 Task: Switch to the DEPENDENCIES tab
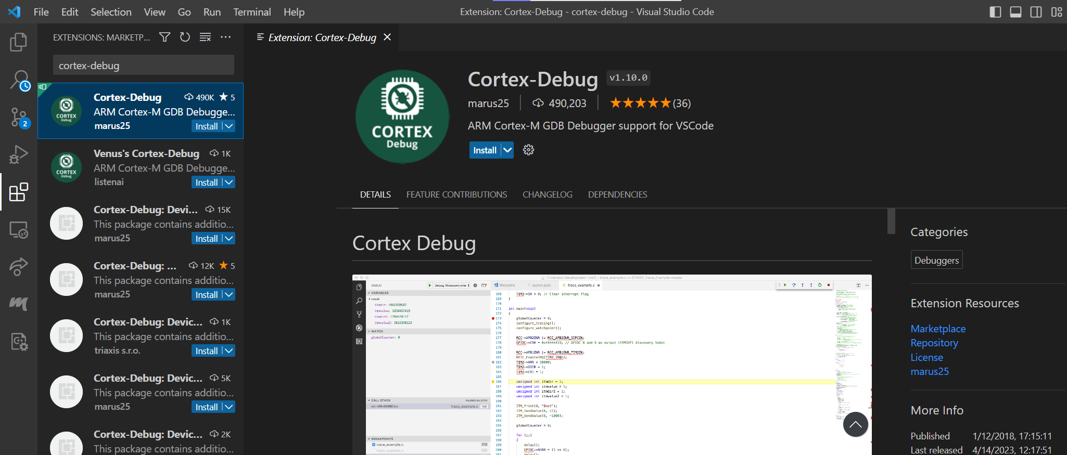[x=617, y=194]
